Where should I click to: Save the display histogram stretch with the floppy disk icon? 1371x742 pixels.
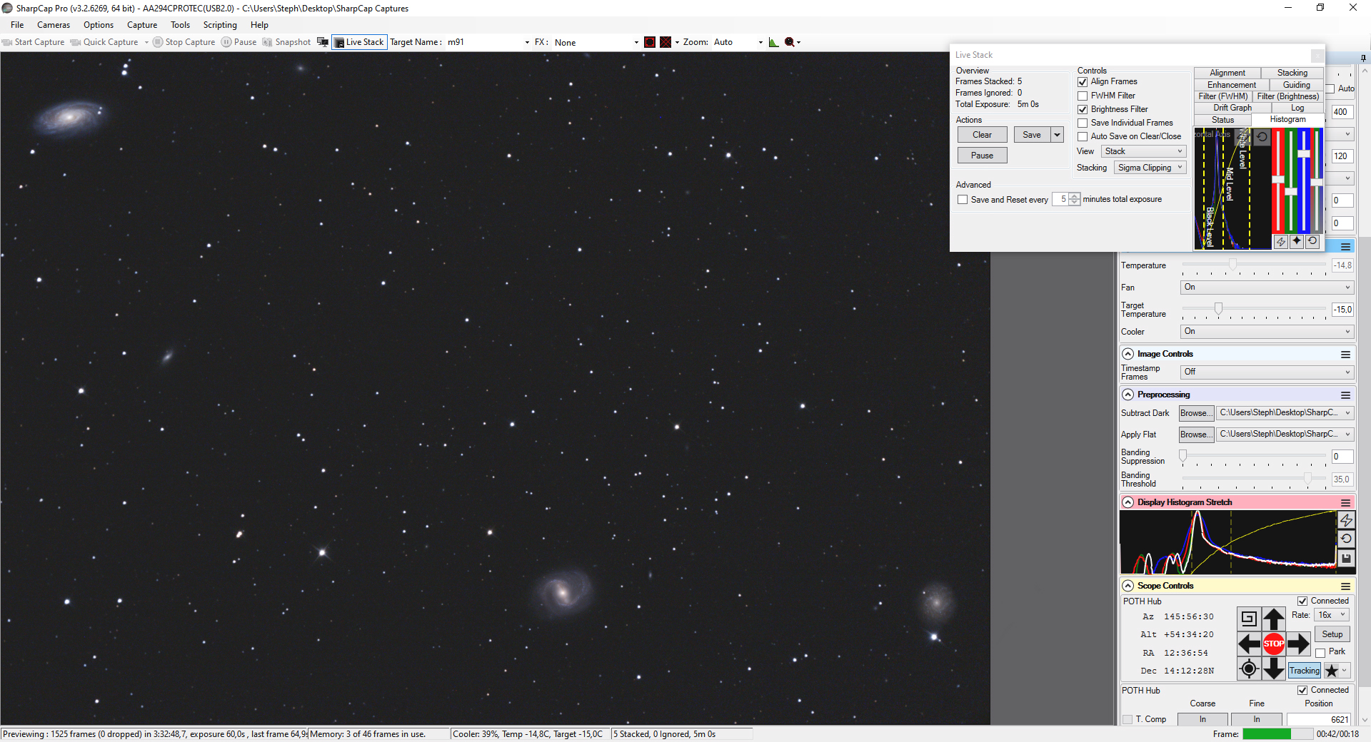coord(1346,558)
